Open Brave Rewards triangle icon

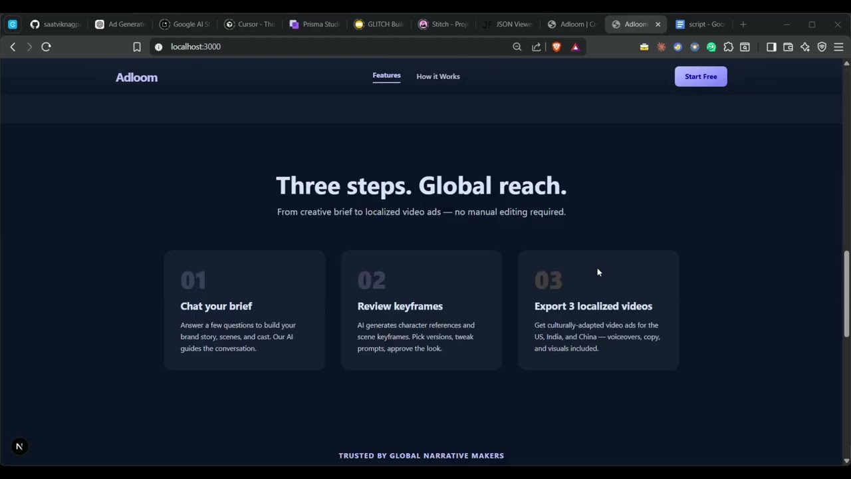tap(575, 47)
